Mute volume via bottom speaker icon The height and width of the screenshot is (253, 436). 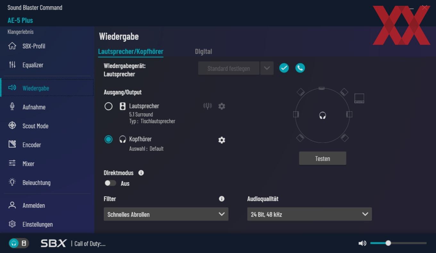[x=362, y=243]
